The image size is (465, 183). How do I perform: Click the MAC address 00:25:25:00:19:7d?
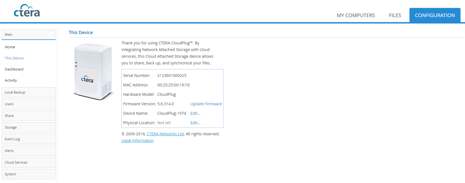[173, 85]
